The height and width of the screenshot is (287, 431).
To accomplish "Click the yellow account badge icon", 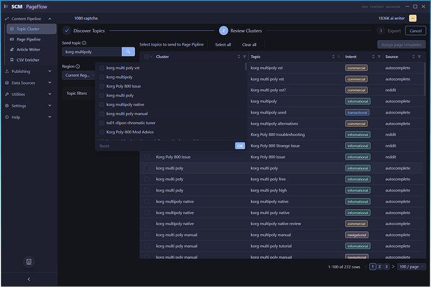I will click(413, 19).
